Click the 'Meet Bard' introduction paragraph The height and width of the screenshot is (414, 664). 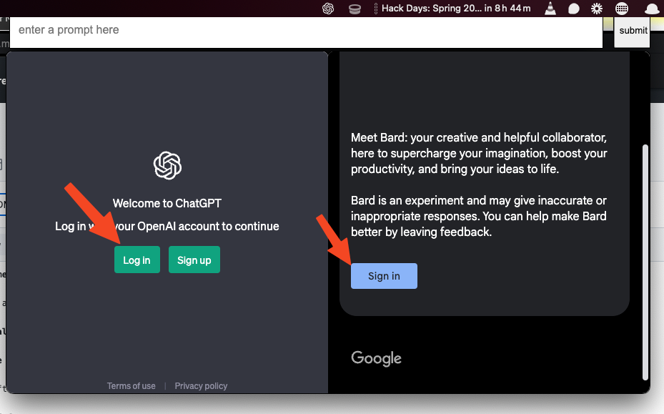[479, 153]
